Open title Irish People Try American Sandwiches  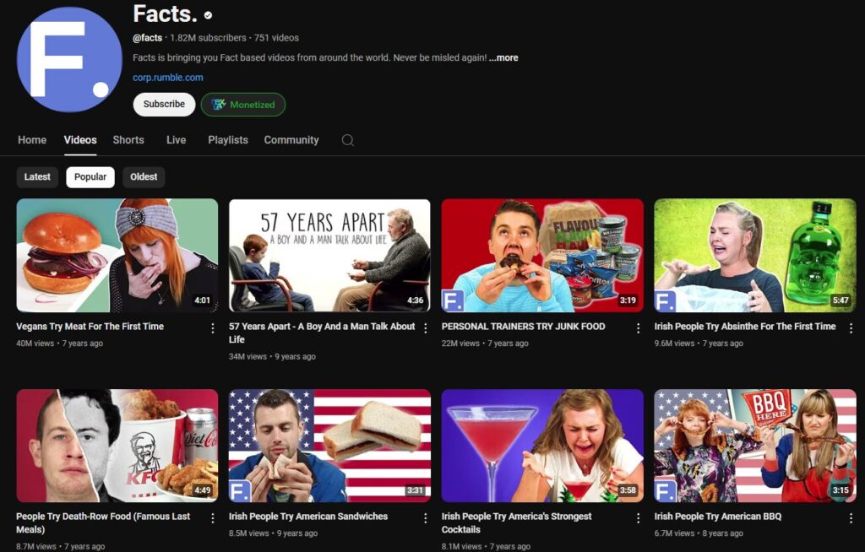coord(308,517)
